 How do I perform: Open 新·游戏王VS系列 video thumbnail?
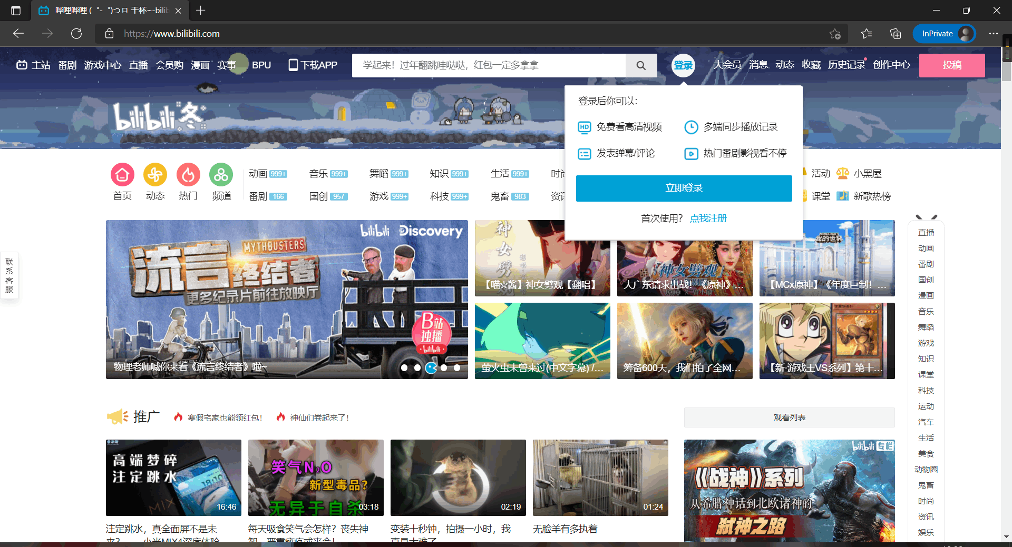pyautogui.click(x=827, y=341)
